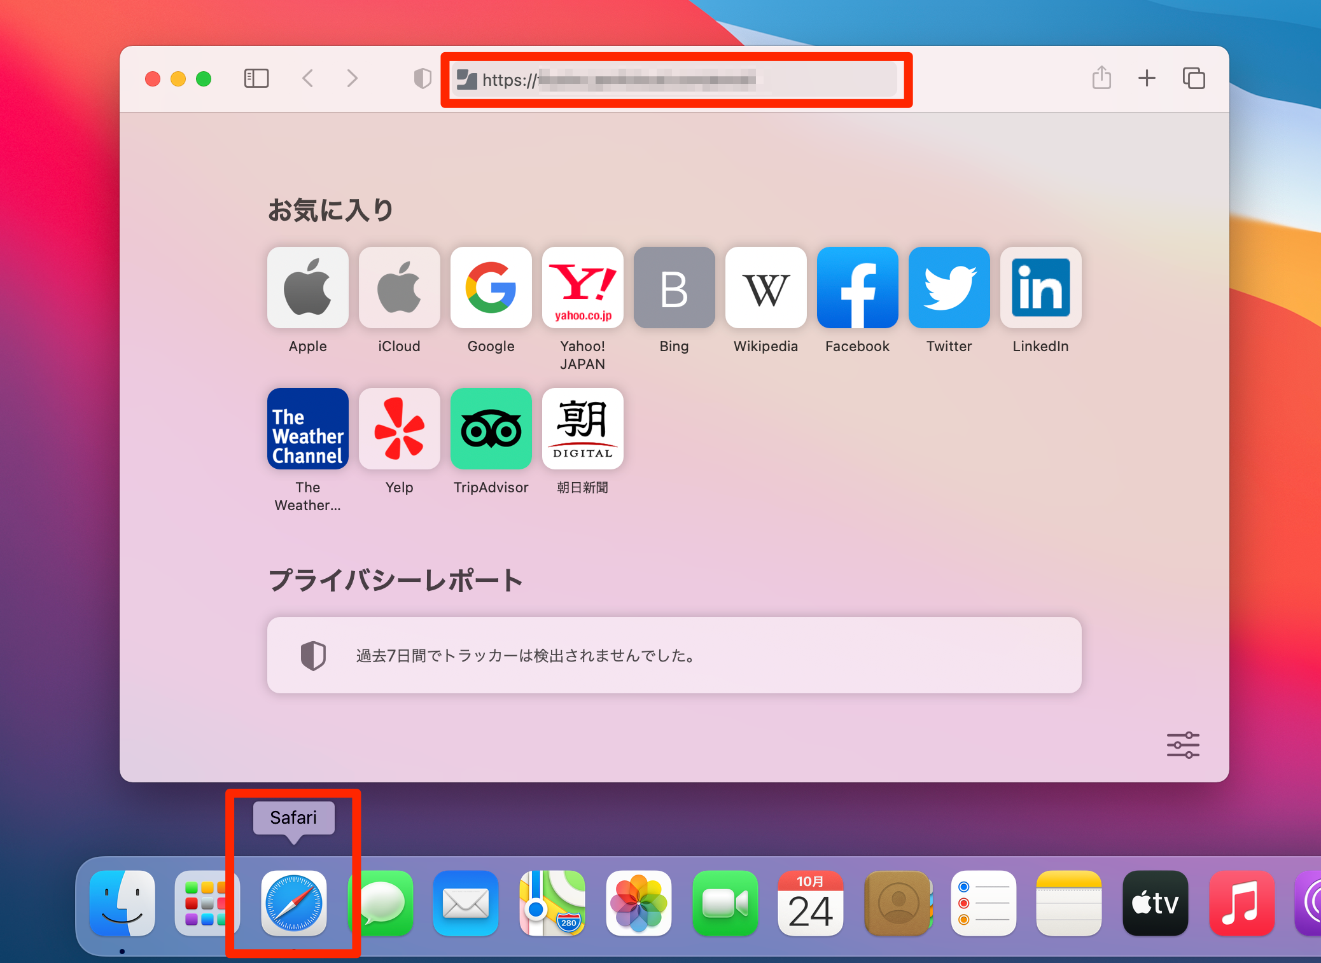This screenshot has height=963, width=1321.
Task: Open Contacts from the Dock
Action: click(898, 903)
